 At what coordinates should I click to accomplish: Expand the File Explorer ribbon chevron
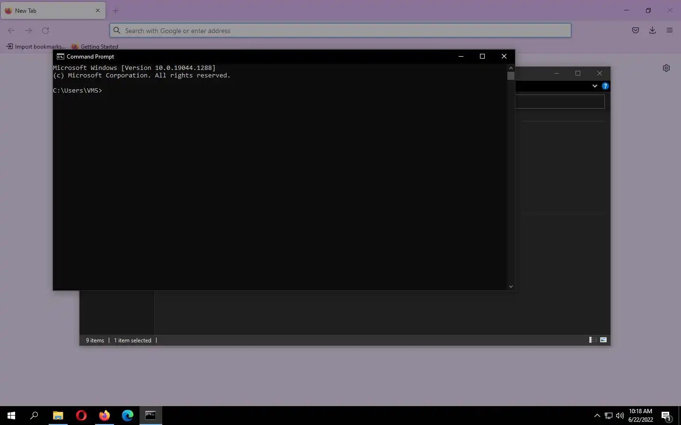pyautogui.click(x=594, y=86)
